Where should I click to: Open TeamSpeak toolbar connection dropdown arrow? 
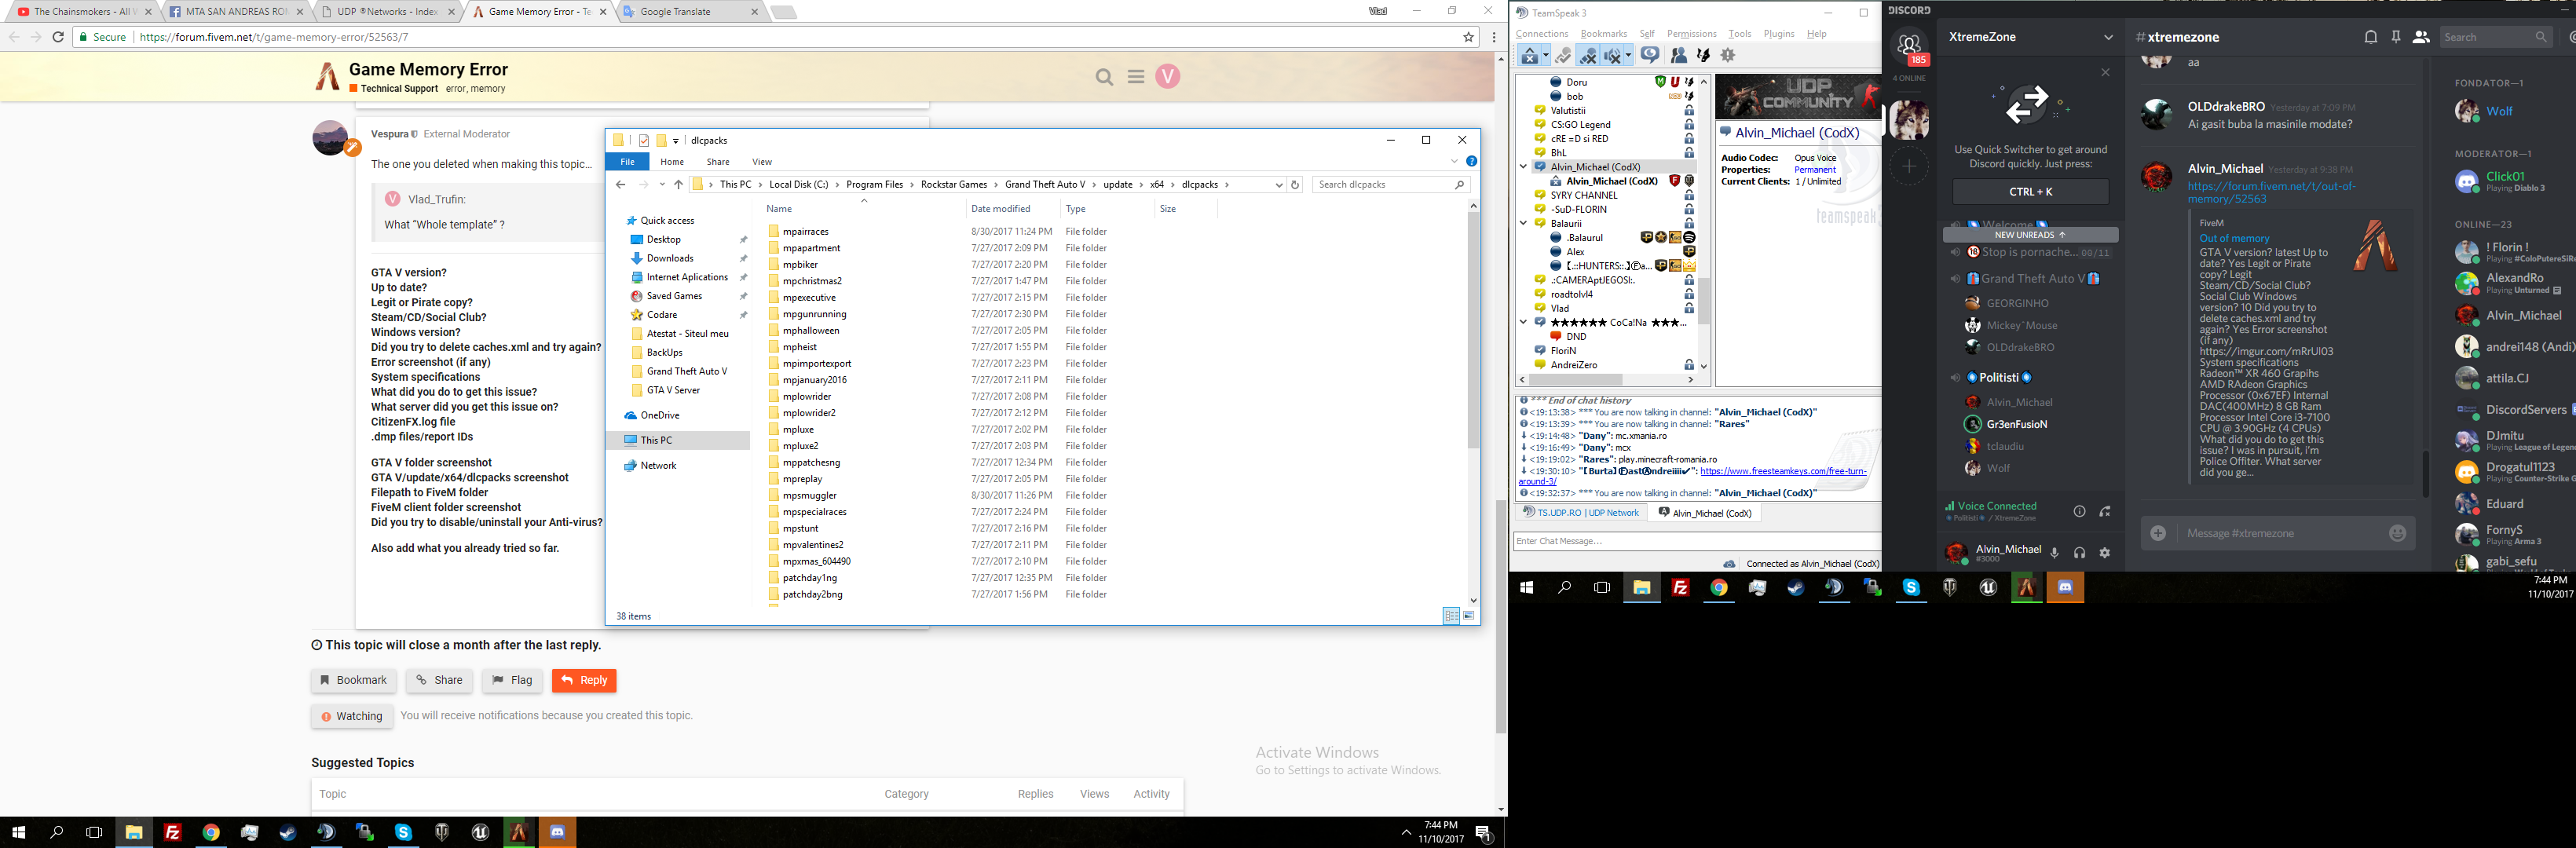[x=1545, y=56]
